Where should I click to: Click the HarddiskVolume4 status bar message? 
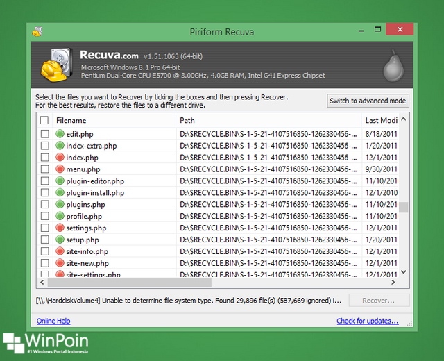[188, 301]
